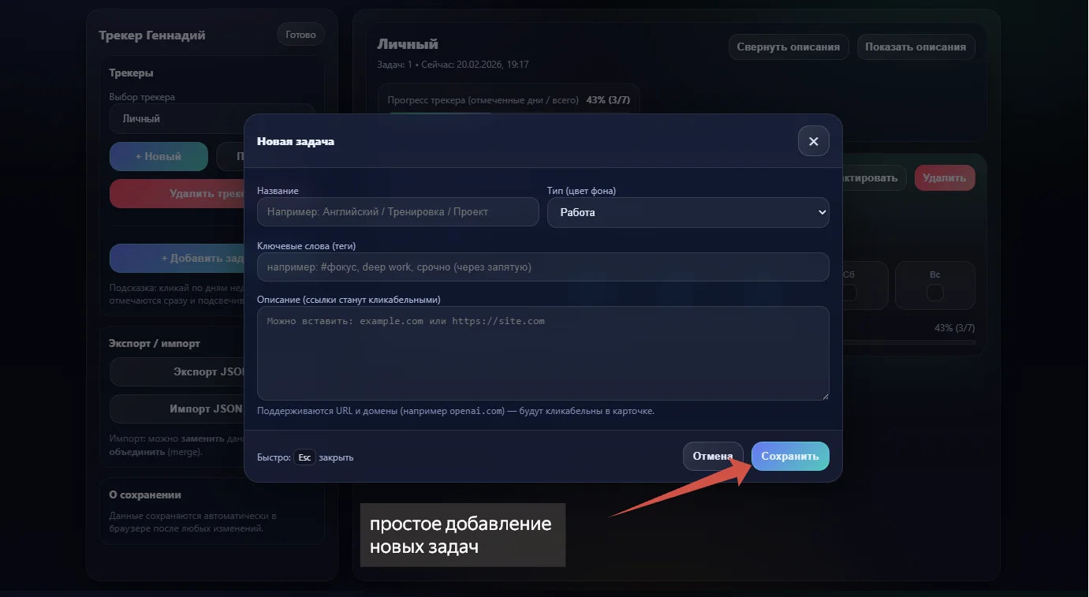Image resolution: width=1089 pixels, height=597 pixels.
Task: Click the Название input field
Action: pyautogui.click(x=398, y=212)
